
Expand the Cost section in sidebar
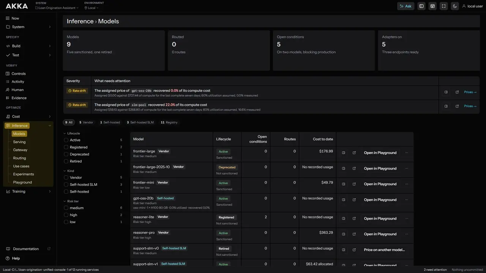click(50, 116)
